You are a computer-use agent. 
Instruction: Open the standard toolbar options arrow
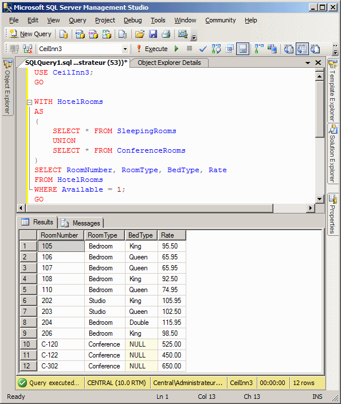pyautogui.click(x=194, y=37)
